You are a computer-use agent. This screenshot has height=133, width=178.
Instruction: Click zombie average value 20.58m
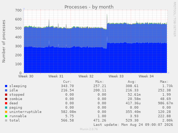click(x=134, y=99)
